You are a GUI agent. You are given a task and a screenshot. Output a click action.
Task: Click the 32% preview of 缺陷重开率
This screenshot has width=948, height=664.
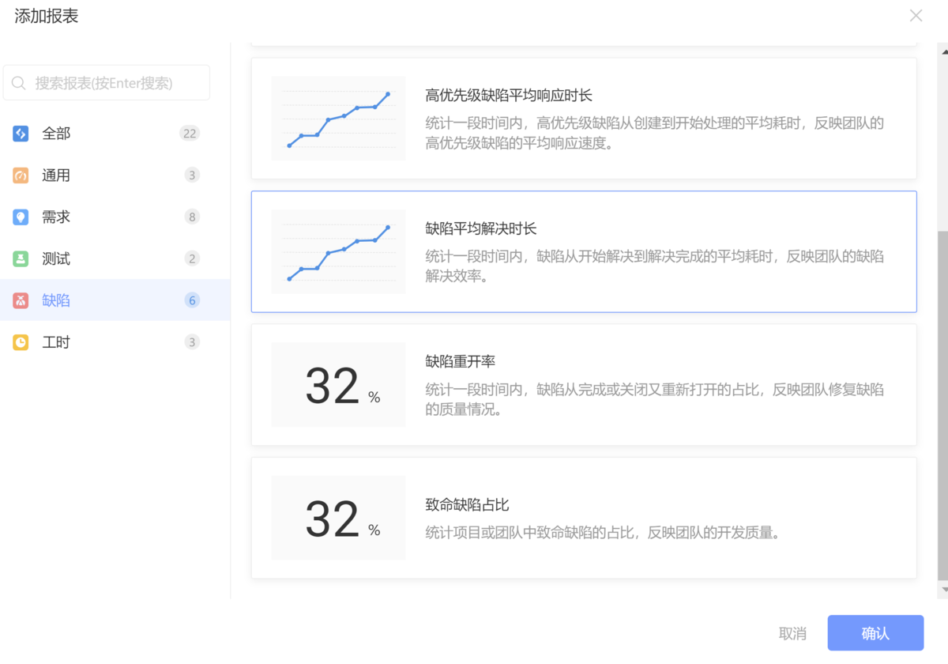pos(338,384)
